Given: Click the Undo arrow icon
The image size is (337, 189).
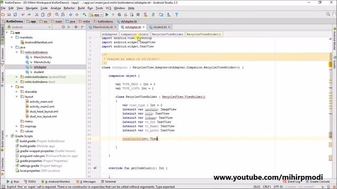Looking at the screenshot, I should point(23,15).
